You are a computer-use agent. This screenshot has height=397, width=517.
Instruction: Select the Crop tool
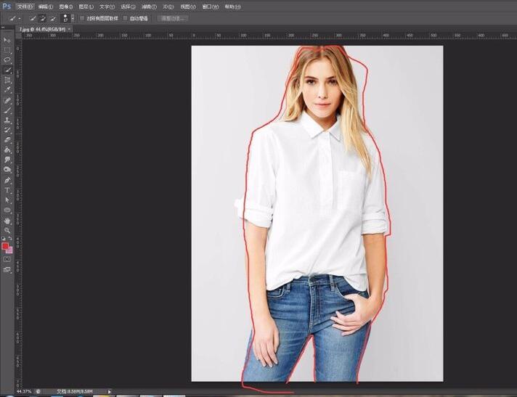[7, 80]
